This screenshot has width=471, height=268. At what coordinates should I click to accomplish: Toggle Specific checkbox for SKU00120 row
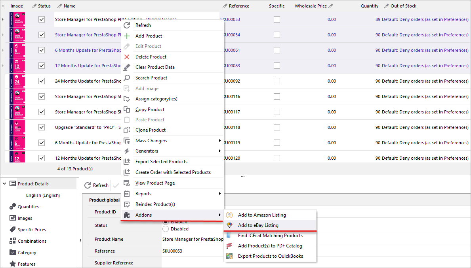[x=277, y=158]
